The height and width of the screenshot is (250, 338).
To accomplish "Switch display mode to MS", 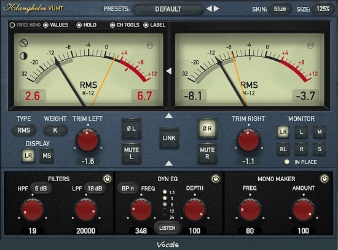I will (x=47, y=155).
